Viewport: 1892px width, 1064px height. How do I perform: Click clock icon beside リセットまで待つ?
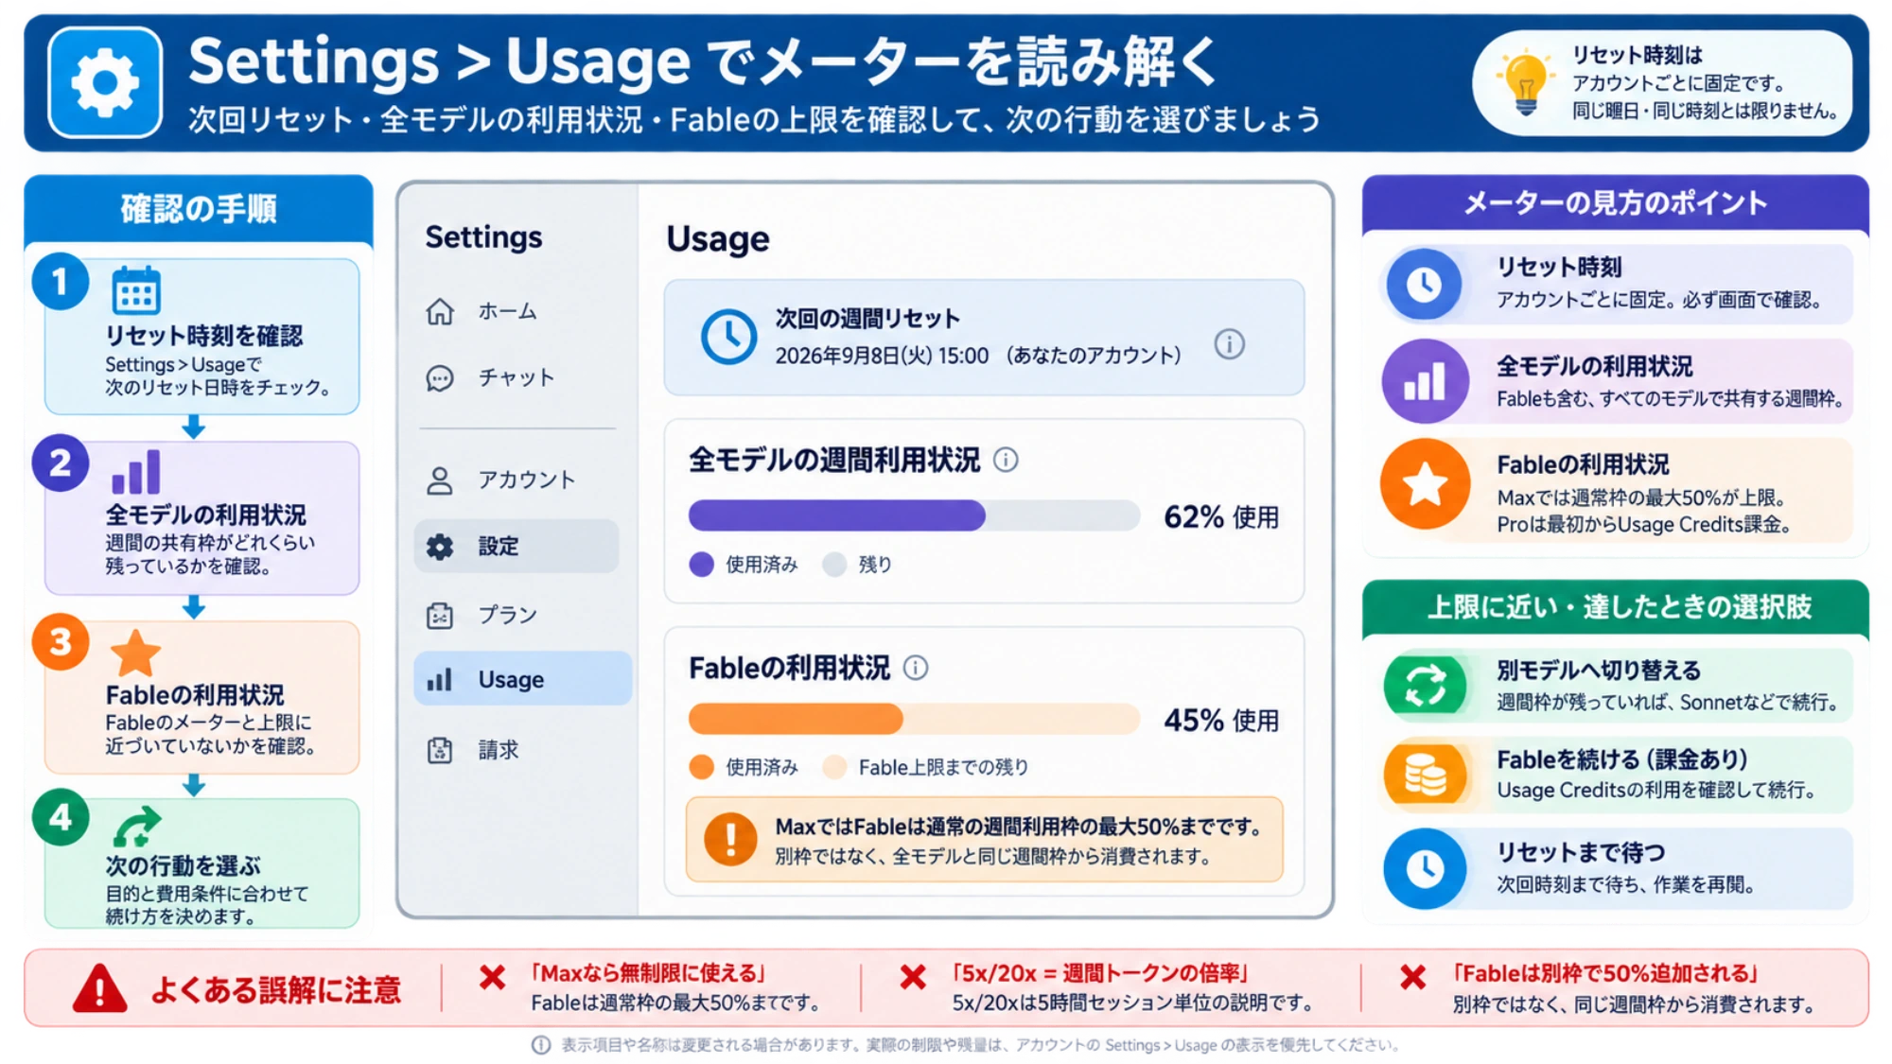pyautogui.click(x=1425, y=868)
